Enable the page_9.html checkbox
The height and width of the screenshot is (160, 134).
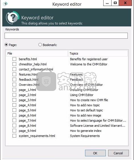coord(14,131)
